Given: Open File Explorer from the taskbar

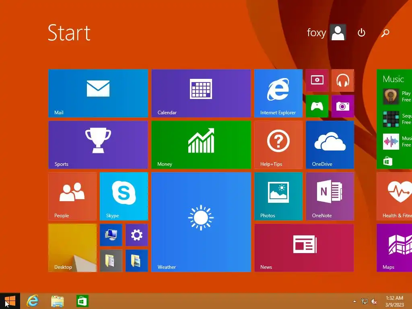Looking at the screenshot, I should 57,301.
